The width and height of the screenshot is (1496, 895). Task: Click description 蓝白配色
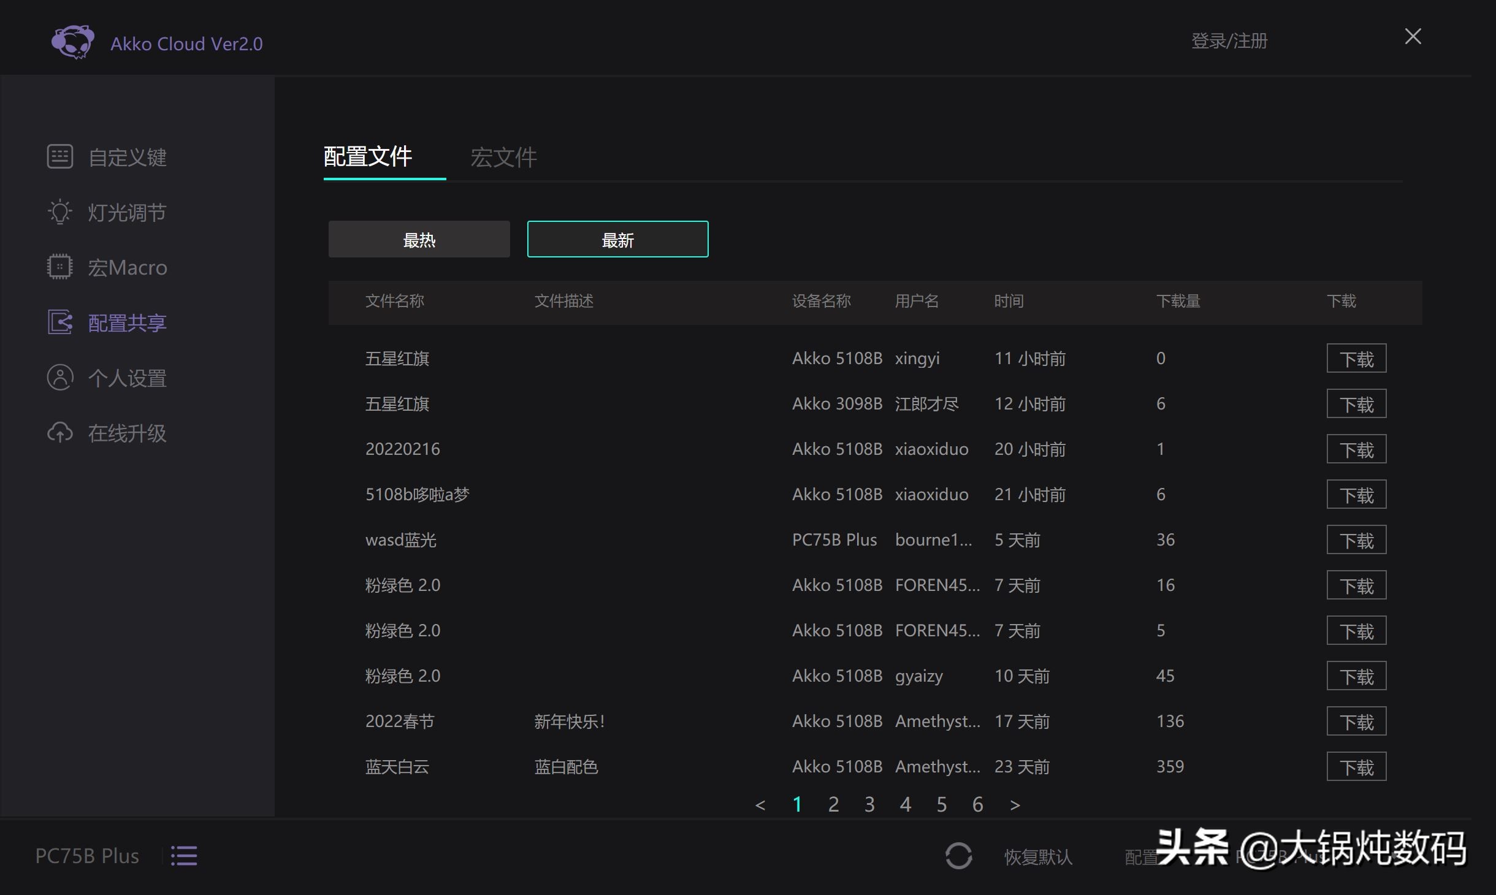[566, 766]
